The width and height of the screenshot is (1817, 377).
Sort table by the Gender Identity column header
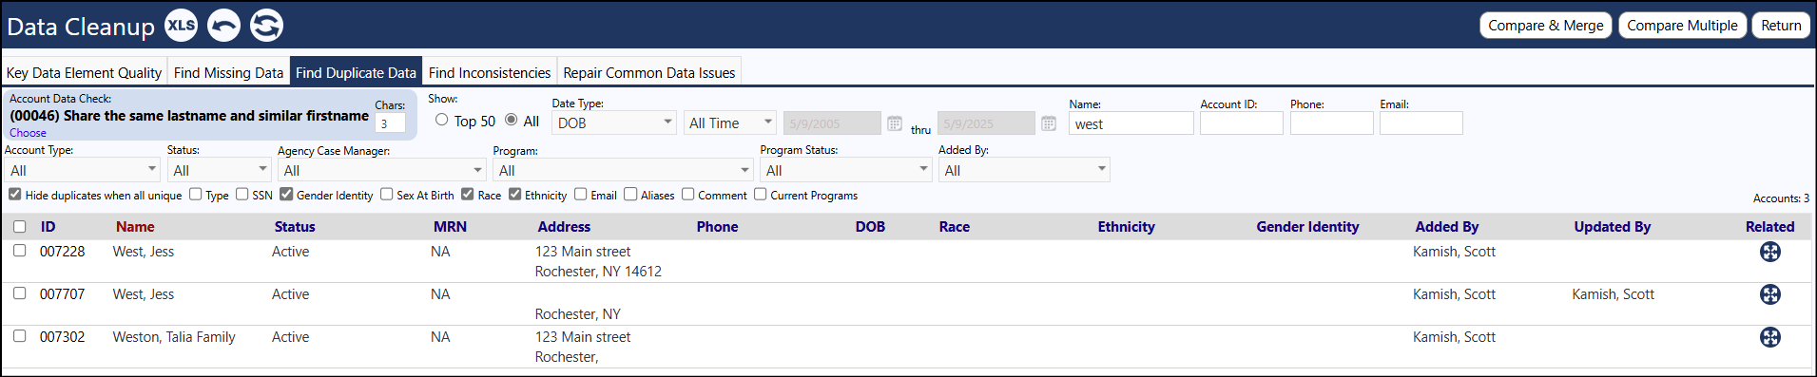click(1307, 227)
